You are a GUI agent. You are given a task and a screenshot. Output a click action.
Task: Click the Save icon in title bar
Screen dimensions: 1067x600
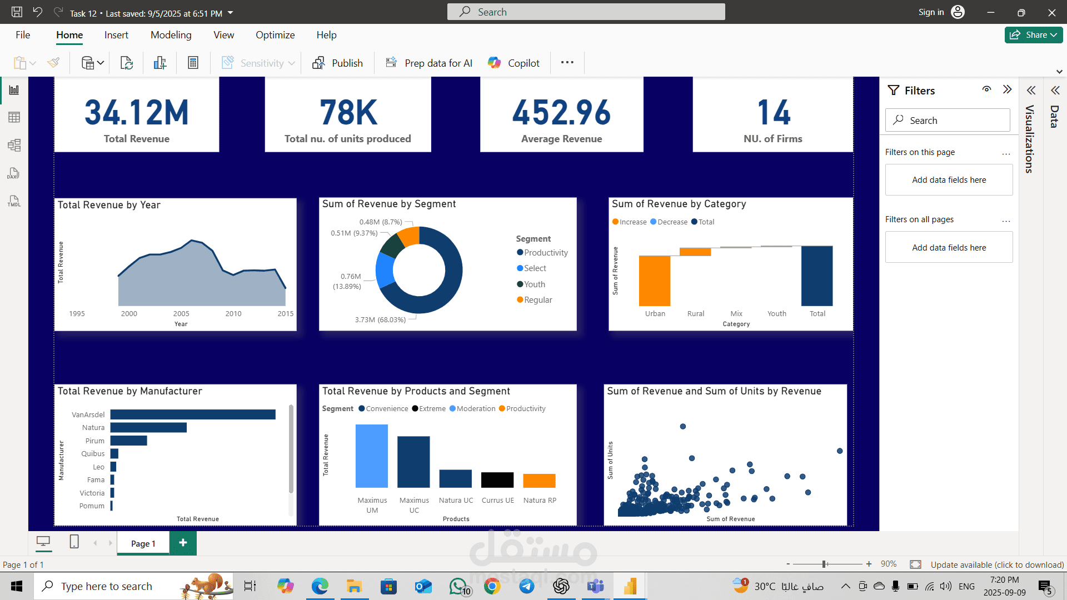[17, 12]
